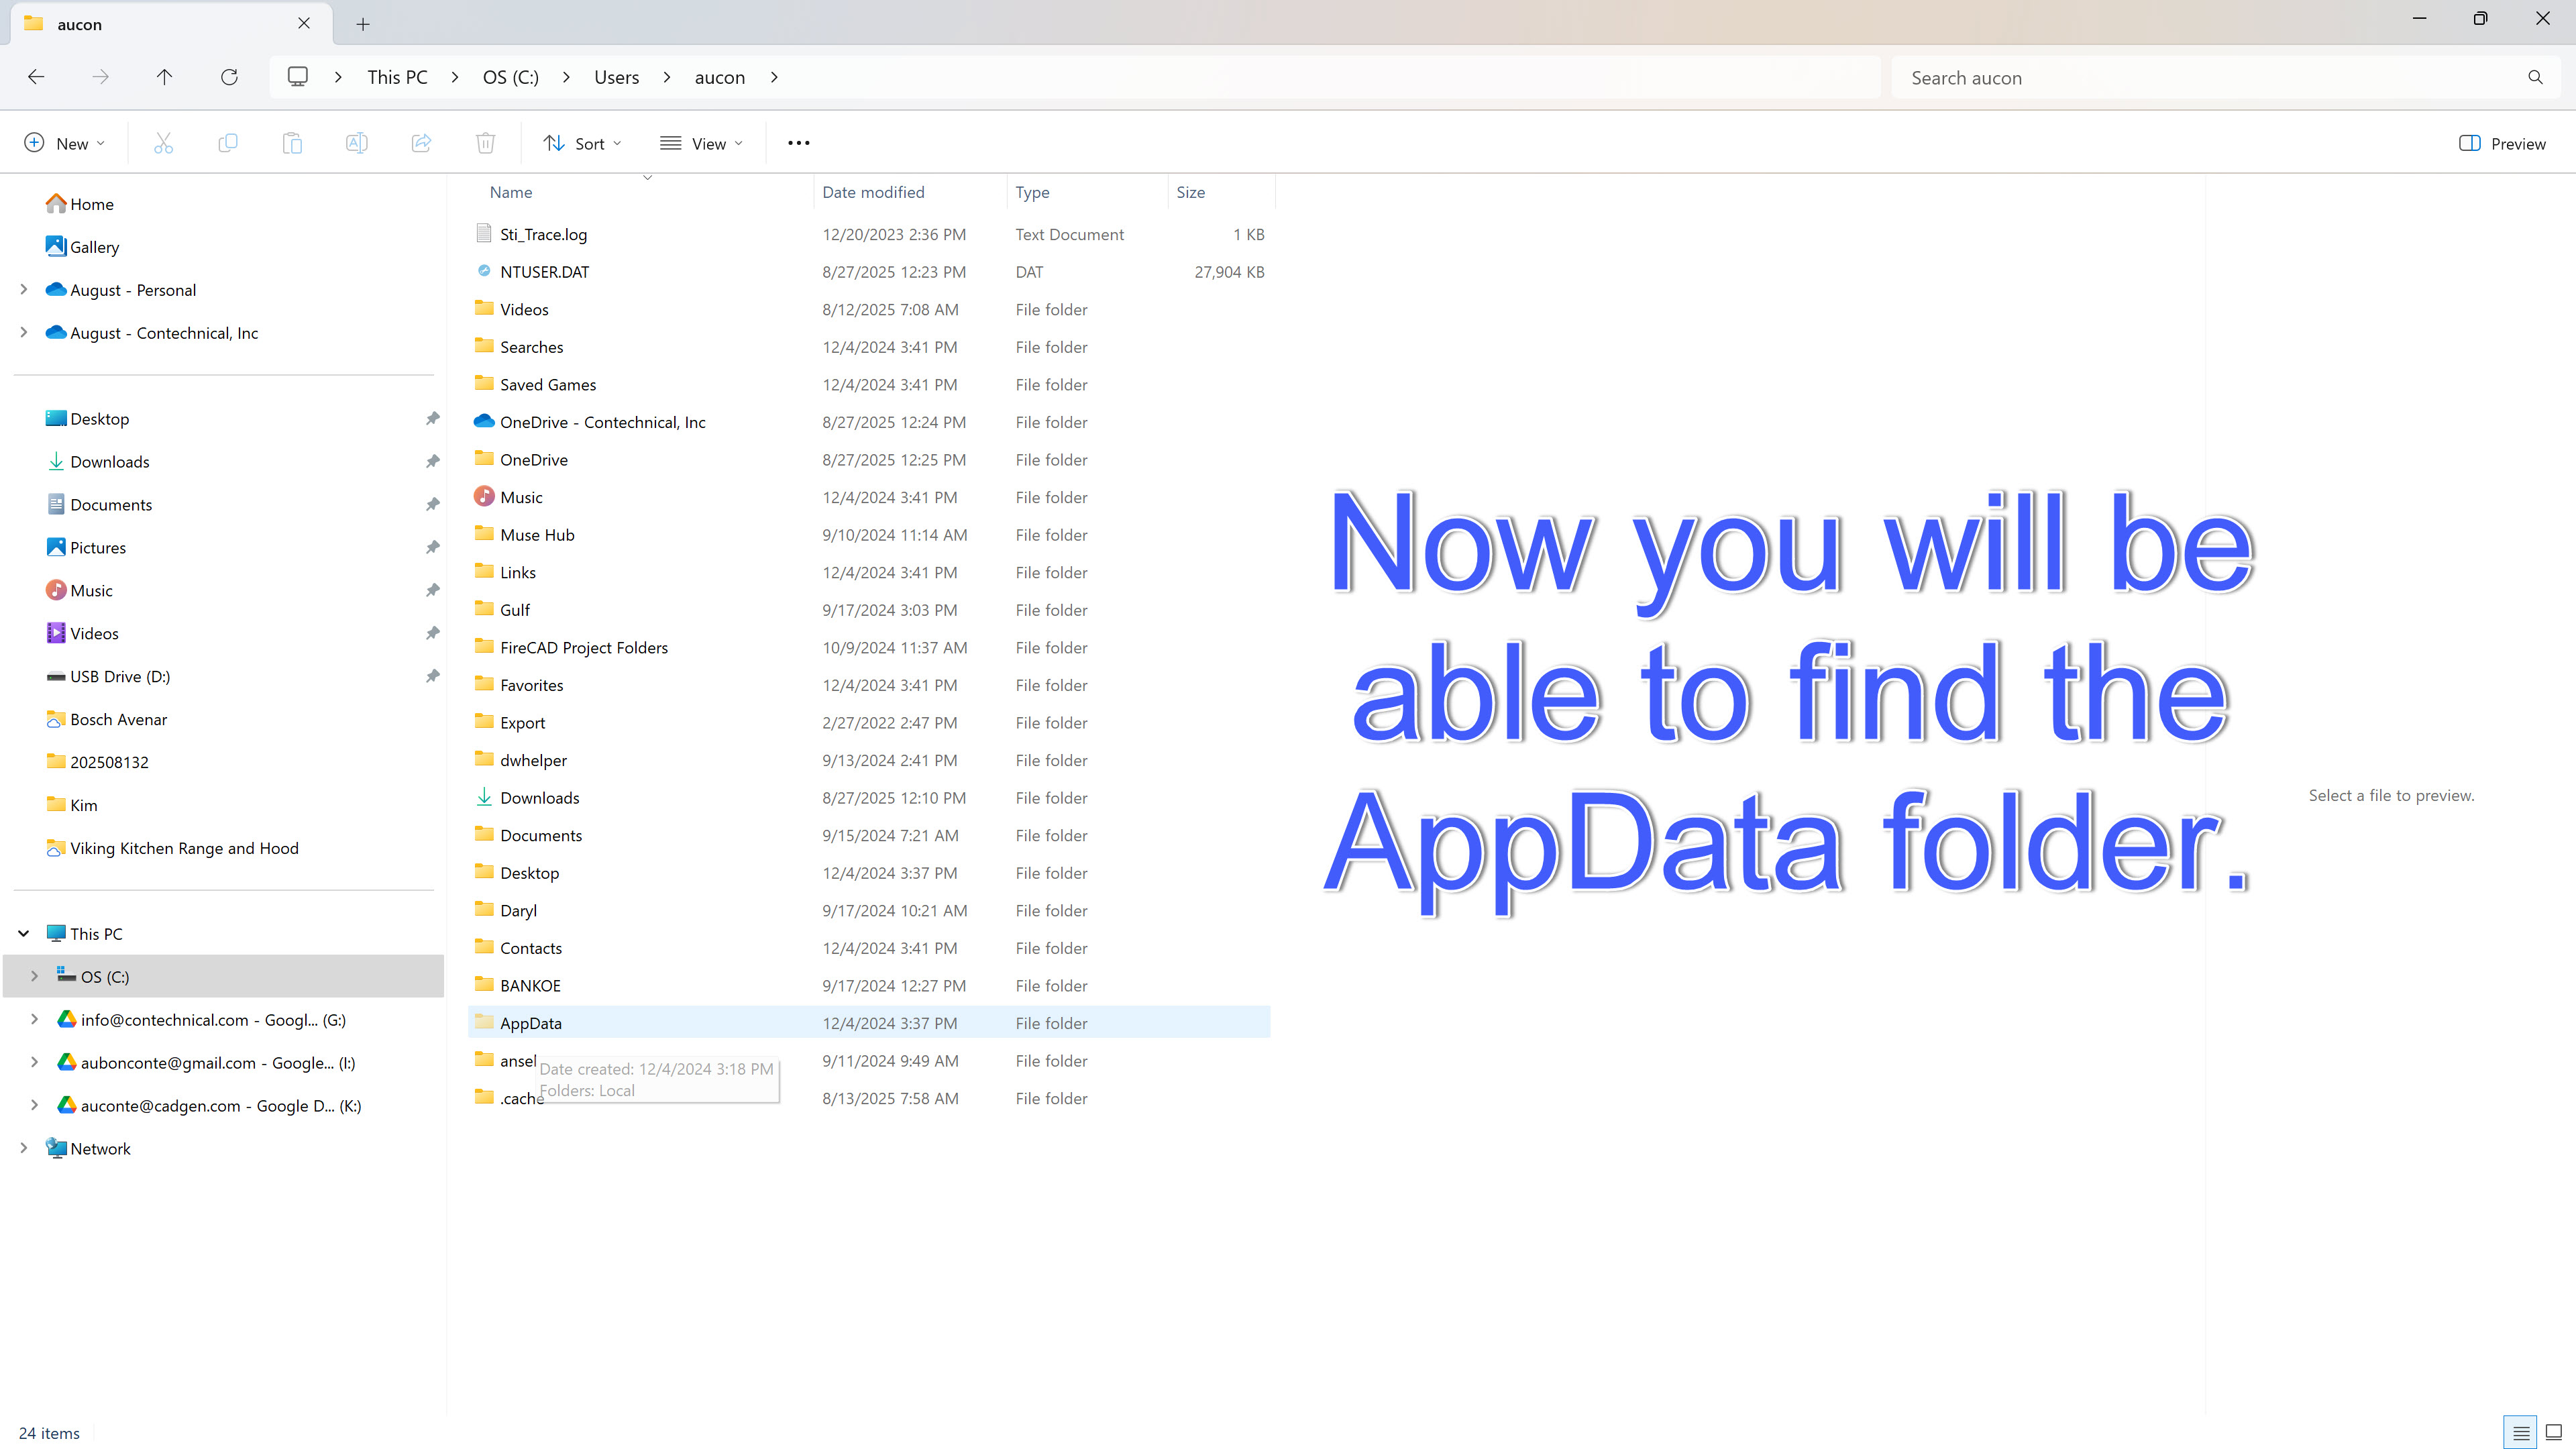This screenshot has height=1449, width=2576.
Task: Open pinned Videos in quick access
Action: 82,634
